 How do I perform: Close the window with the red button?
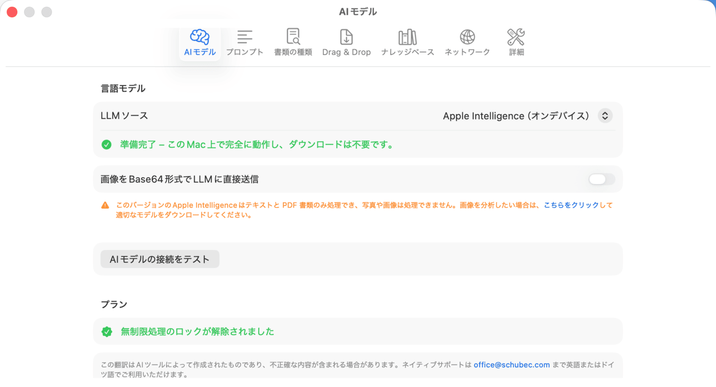point(12,12)
